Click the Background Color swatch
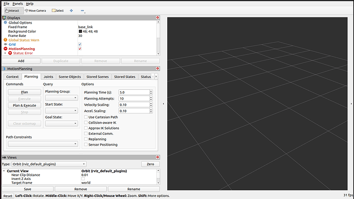 [x=80, y=31]
